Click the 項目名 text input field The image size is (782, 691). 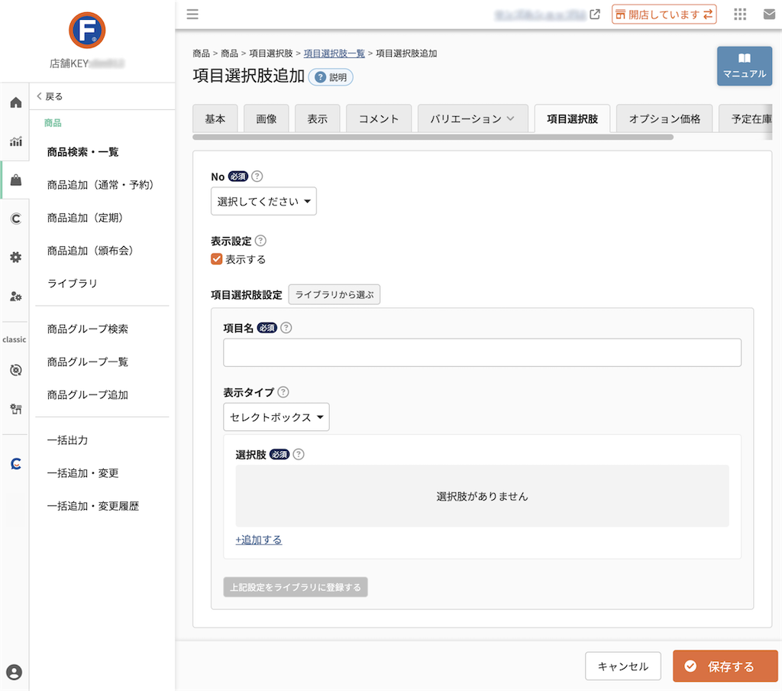point(483,352)
